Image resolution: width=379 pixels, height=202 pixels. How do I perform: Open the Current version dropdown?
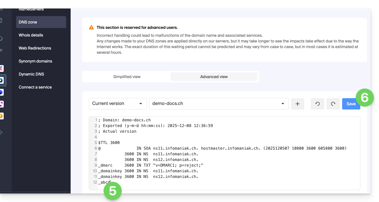click(118, 104)
